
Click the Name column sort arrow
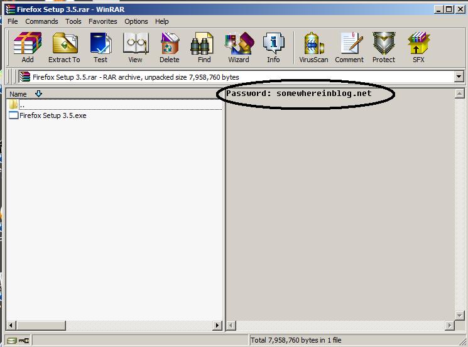click(38, 93)
